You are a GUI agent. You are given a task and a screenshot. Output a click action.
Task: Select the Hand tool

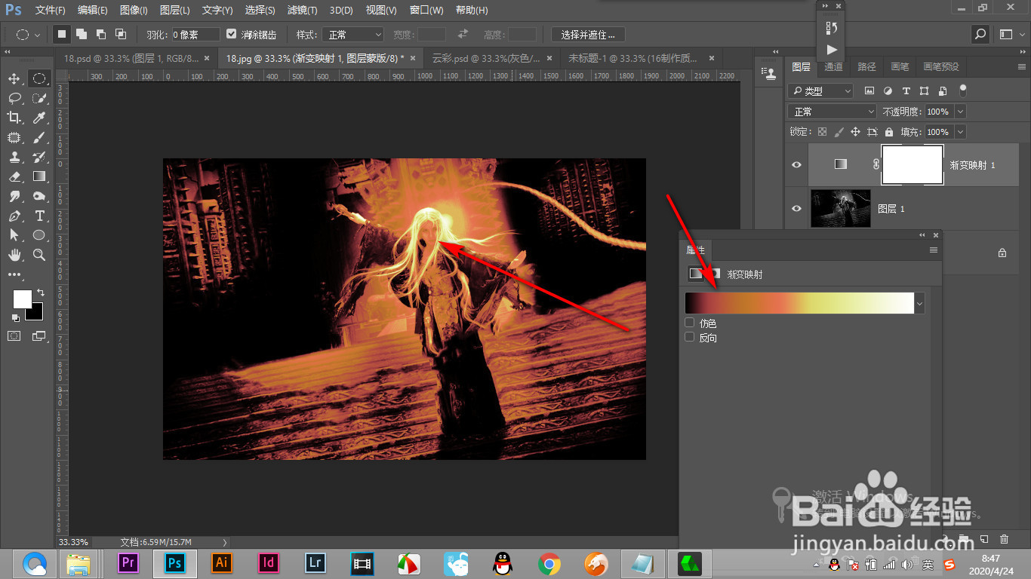point(14,256)
